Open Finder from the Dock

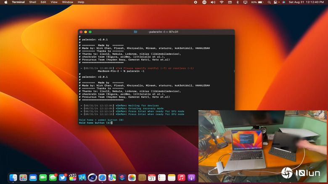click(13, 178)
